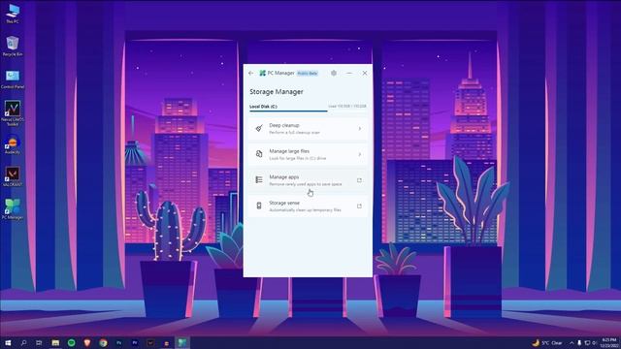621x349 pixels.
Task: Select Nexus LiteOS Toolkit desktop shortcut
Action: click(x=13, y=113)
